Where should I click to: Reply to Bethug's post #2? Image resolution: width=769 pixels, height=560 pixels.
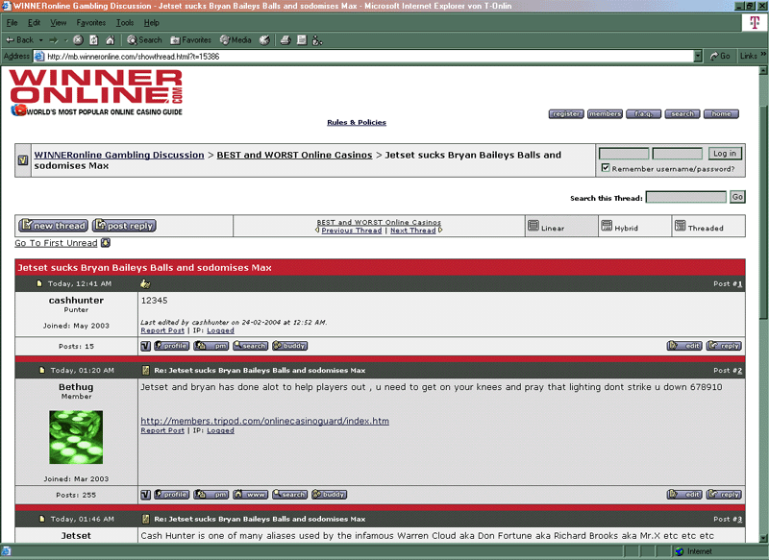coord(724,495)
